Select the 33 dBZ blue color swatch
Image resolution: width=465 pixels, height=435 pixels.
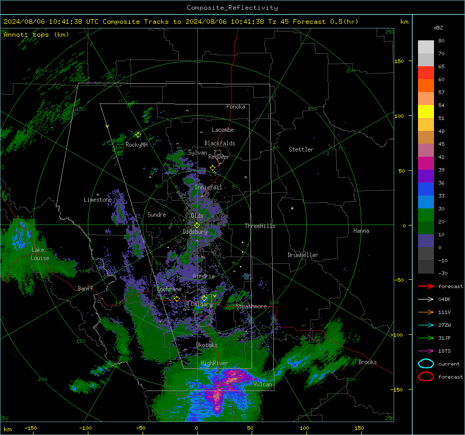[426, 189]
